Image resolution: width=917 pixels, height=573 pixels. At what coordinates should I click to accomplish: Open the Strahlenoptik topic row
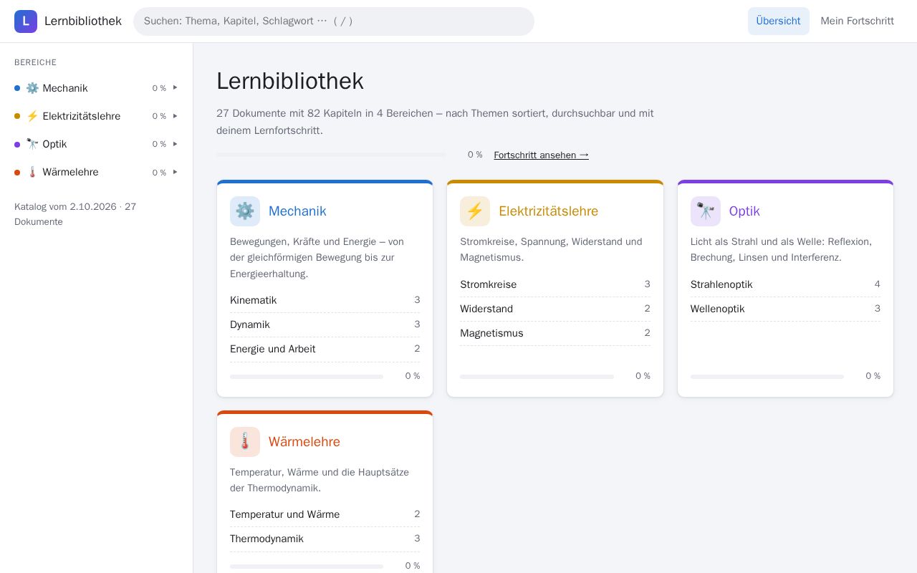coord(785,284)
